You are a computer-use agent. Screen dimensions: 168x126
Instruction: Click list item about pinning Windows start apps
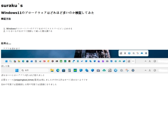pos(39,29)
